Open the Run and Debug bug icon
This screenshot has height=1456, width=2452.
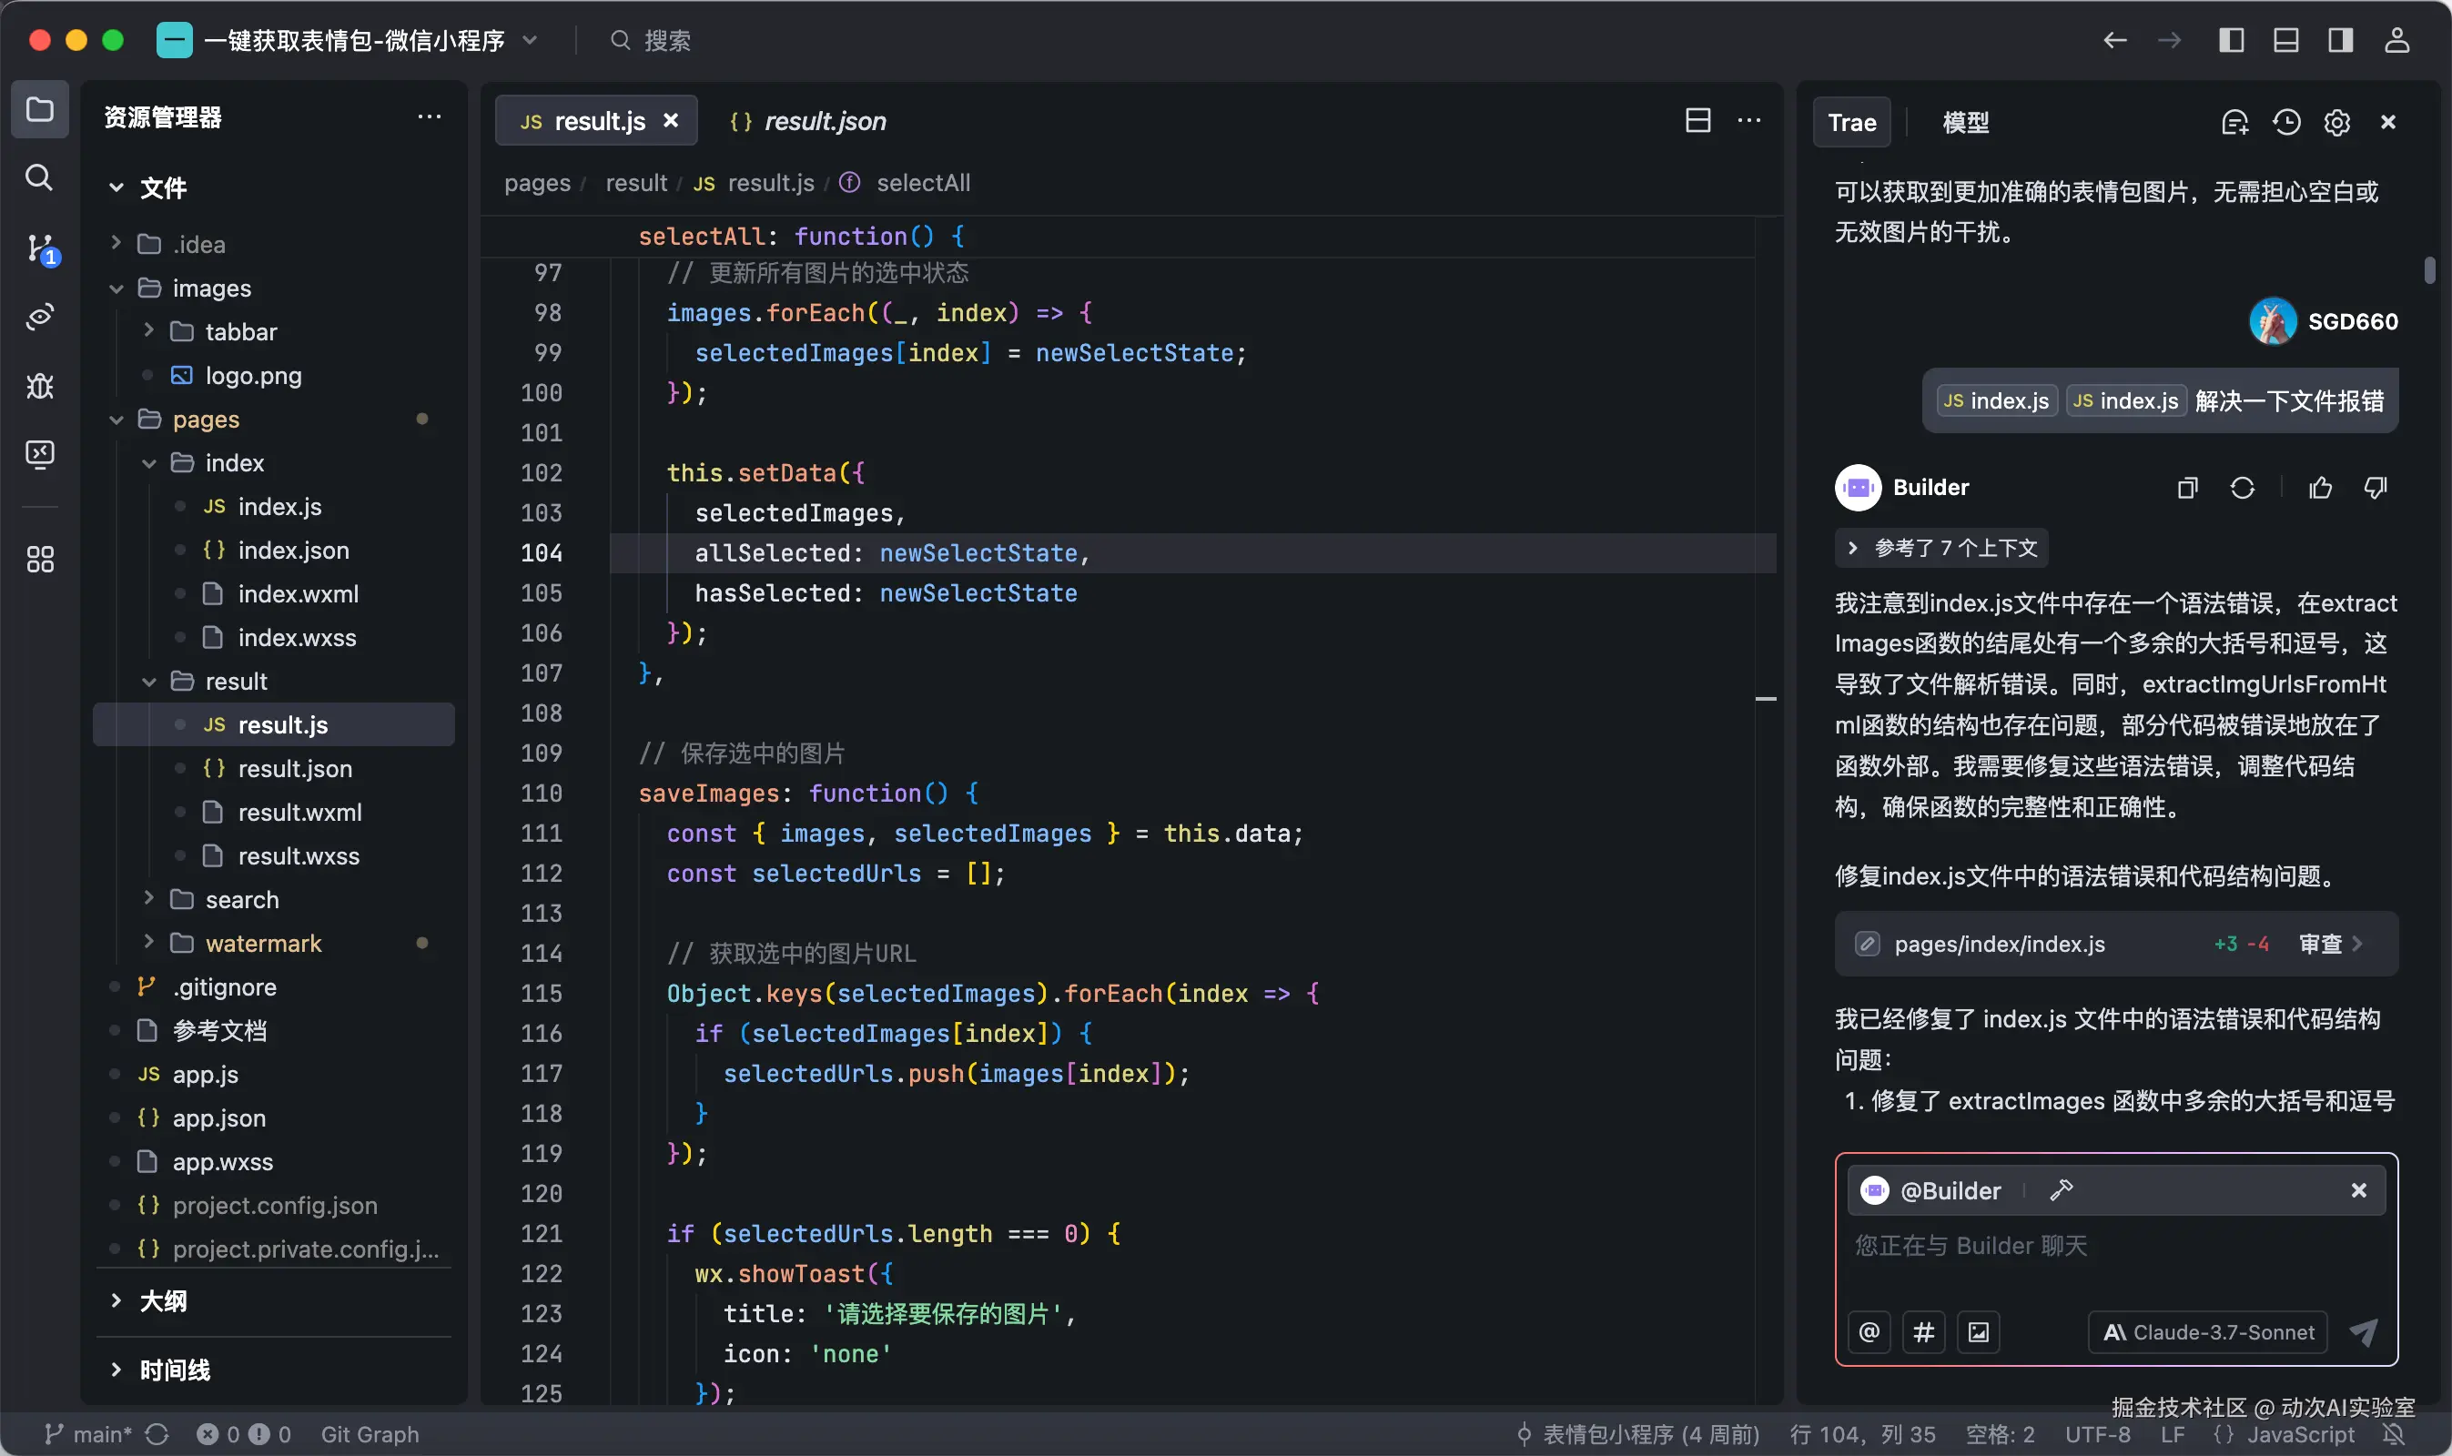click(39, 386)
